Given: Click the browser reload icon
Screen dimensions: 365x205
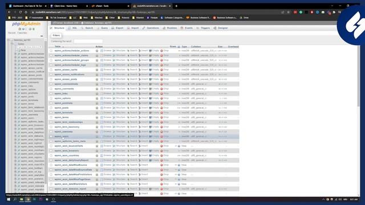Looking at the screenshot, I should pos(21,12).
